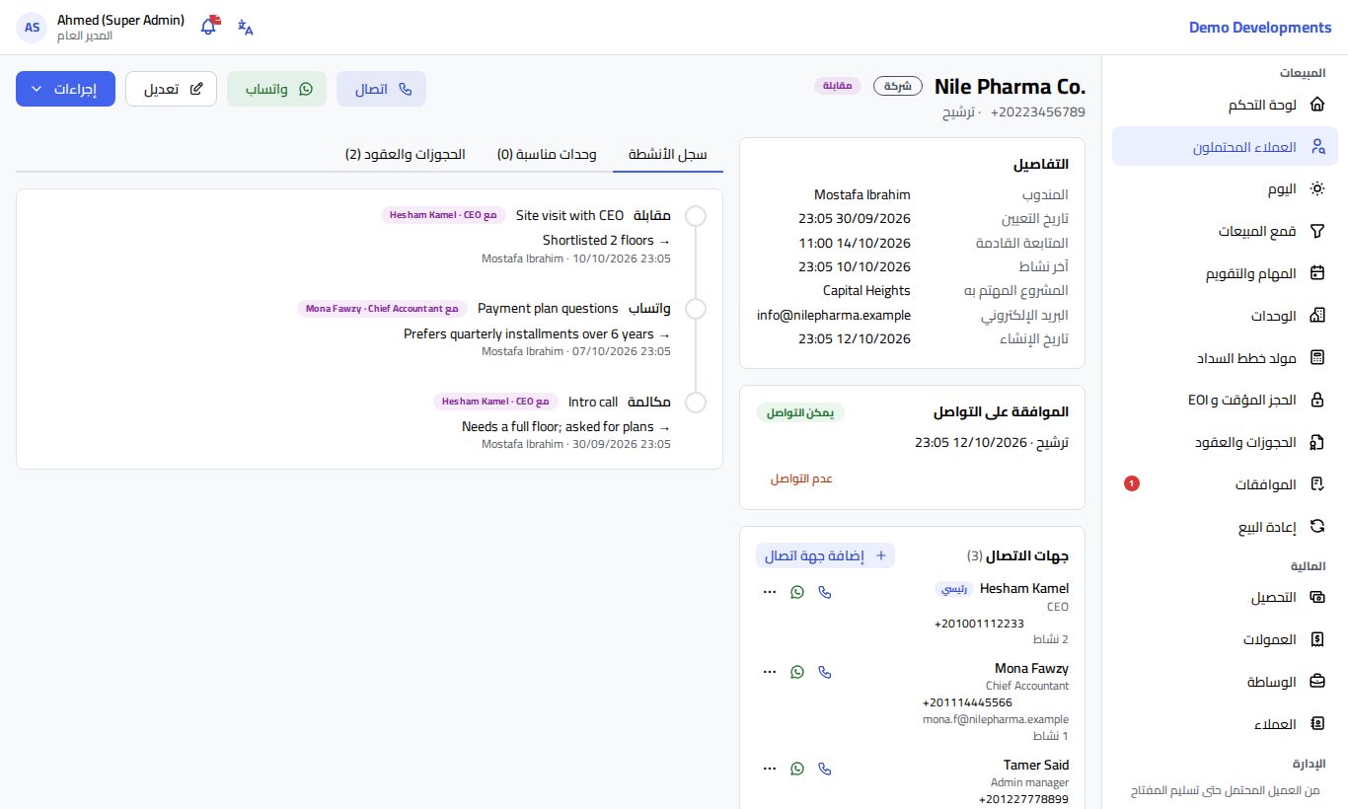Call Mona Fawzy via phone icon
Screen dimensions: 1348x809
[x=825, y=672]
